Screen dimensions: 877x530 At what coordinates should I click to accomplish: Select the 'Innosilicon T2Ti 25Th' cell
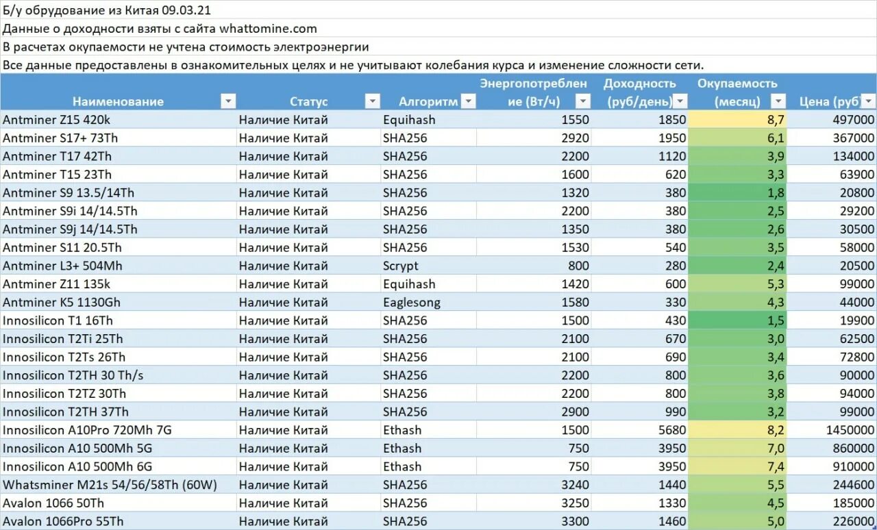tap(118, 338)
